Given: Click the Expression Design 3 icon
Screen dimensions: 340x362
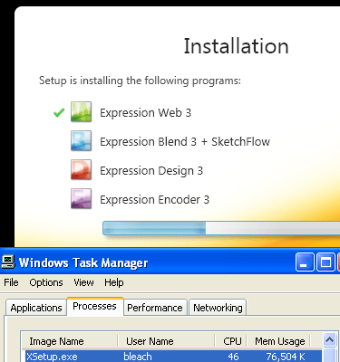Looking at the screenshot, I should tap(81, 170).
